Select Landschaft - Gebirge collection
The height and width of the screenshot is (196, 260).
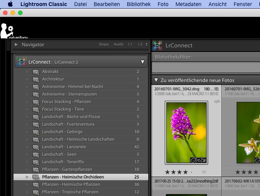coord(81,132)
